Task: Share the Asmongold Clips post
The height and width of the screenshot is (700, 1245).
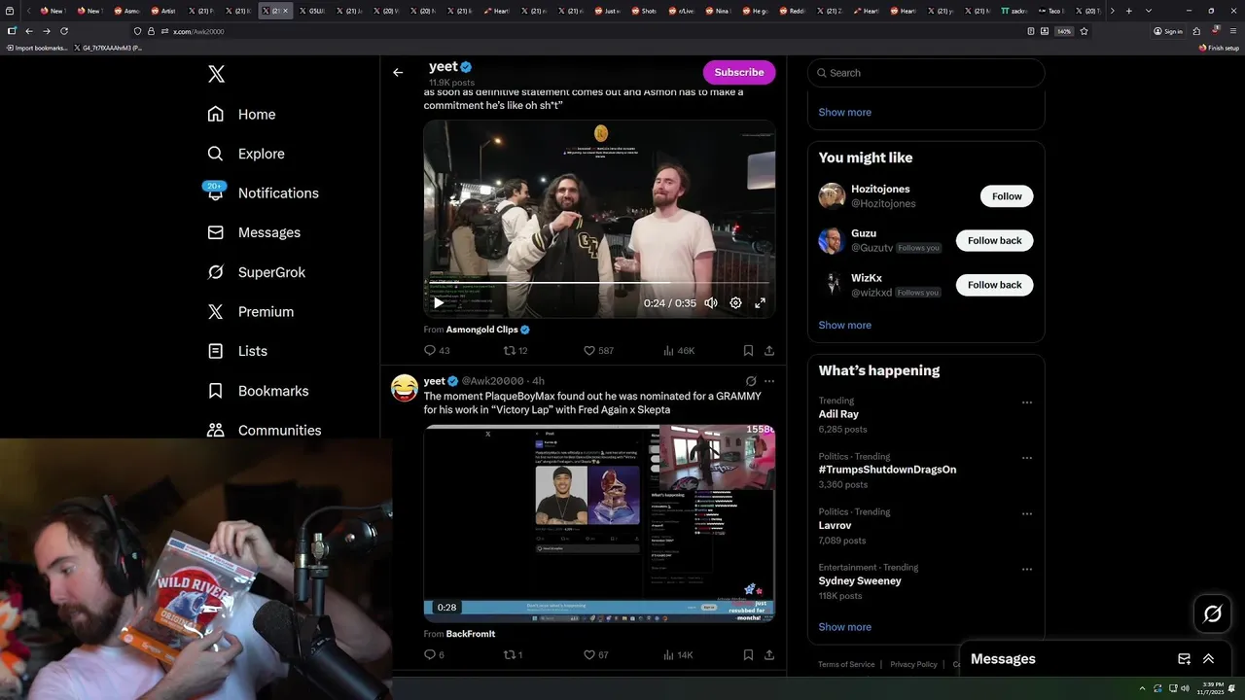Action: point(769,350)
